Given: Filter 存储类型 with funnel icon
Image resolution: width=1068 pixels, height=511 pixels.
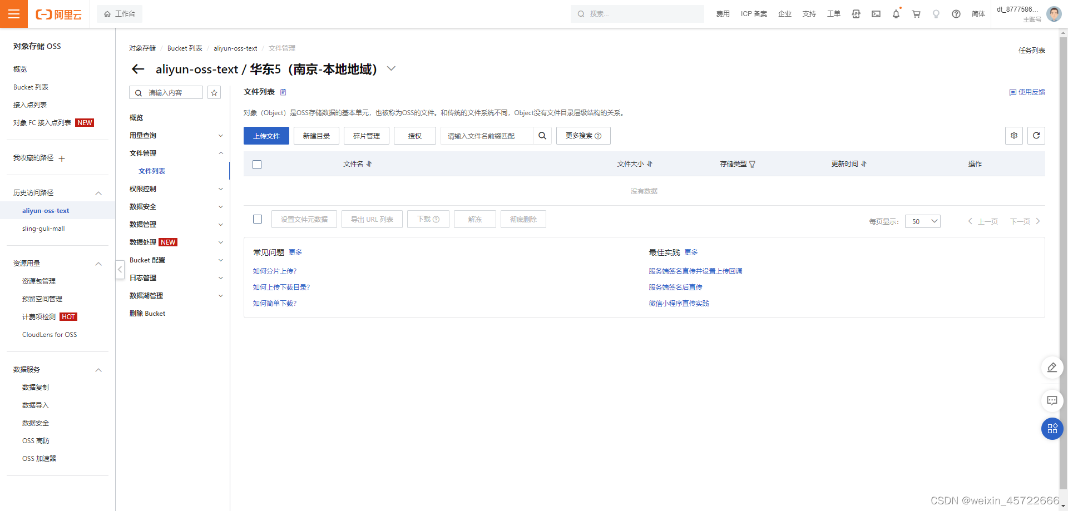Looking at the screenshot, I should click(x=753, y=164).
